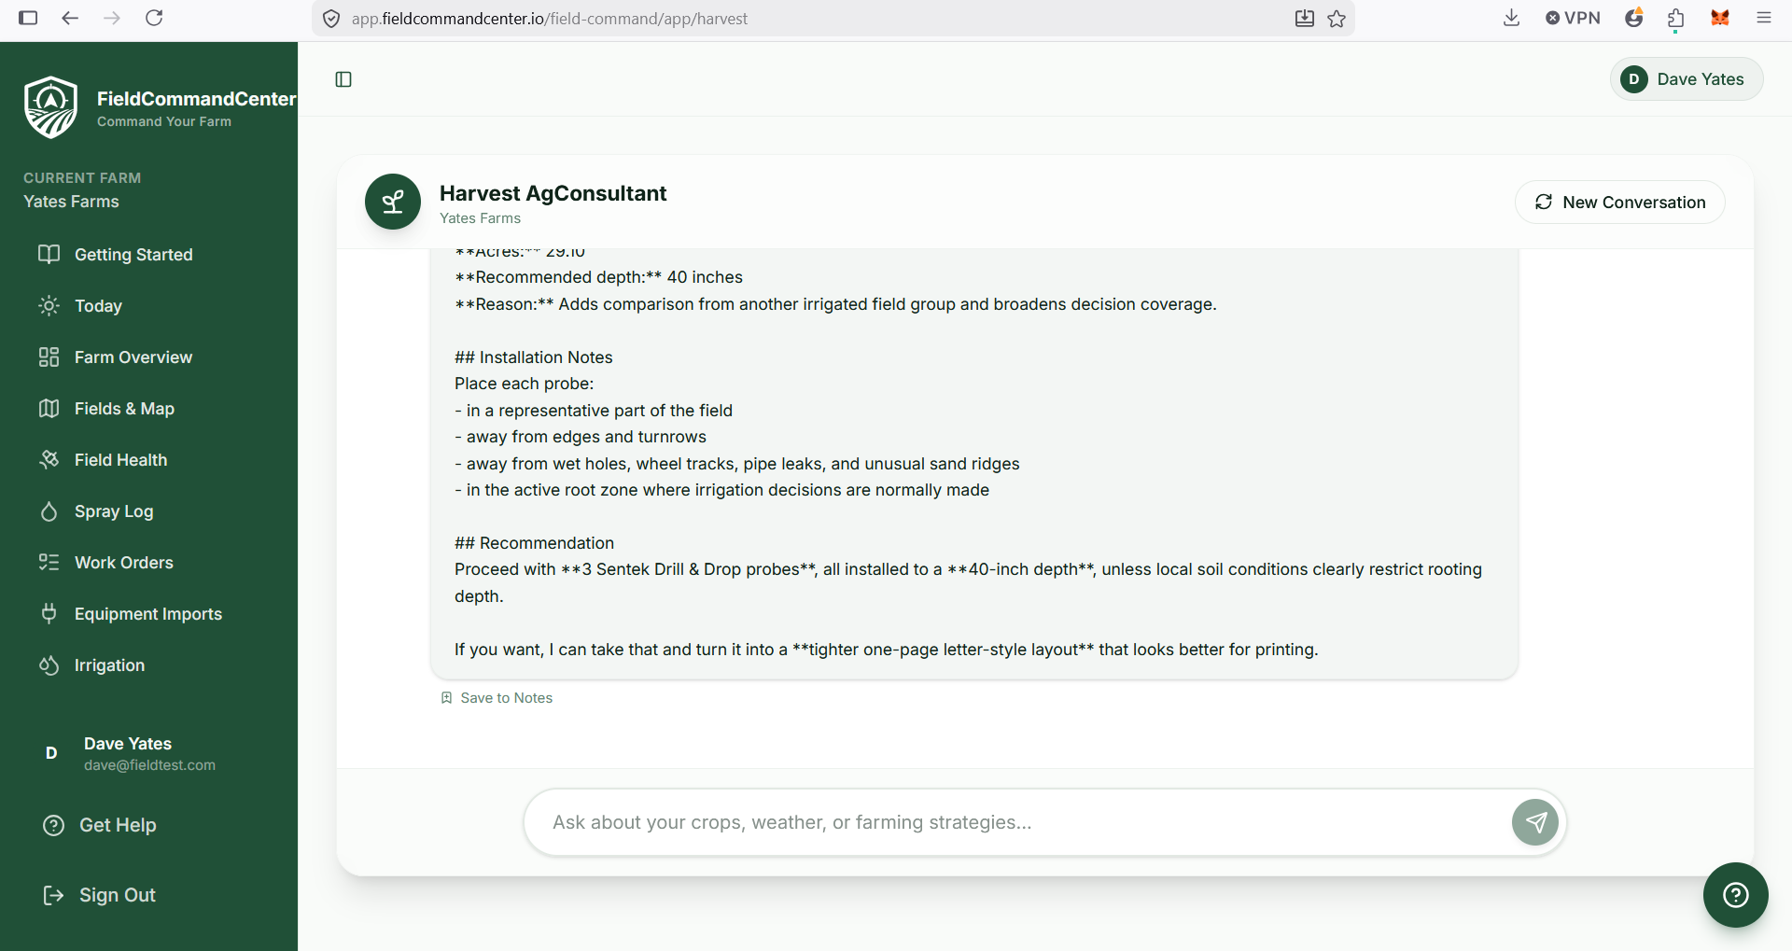Click the Today sun icon
The image size is (1792, 951).
pyautogui.click(x=49, y=306)
